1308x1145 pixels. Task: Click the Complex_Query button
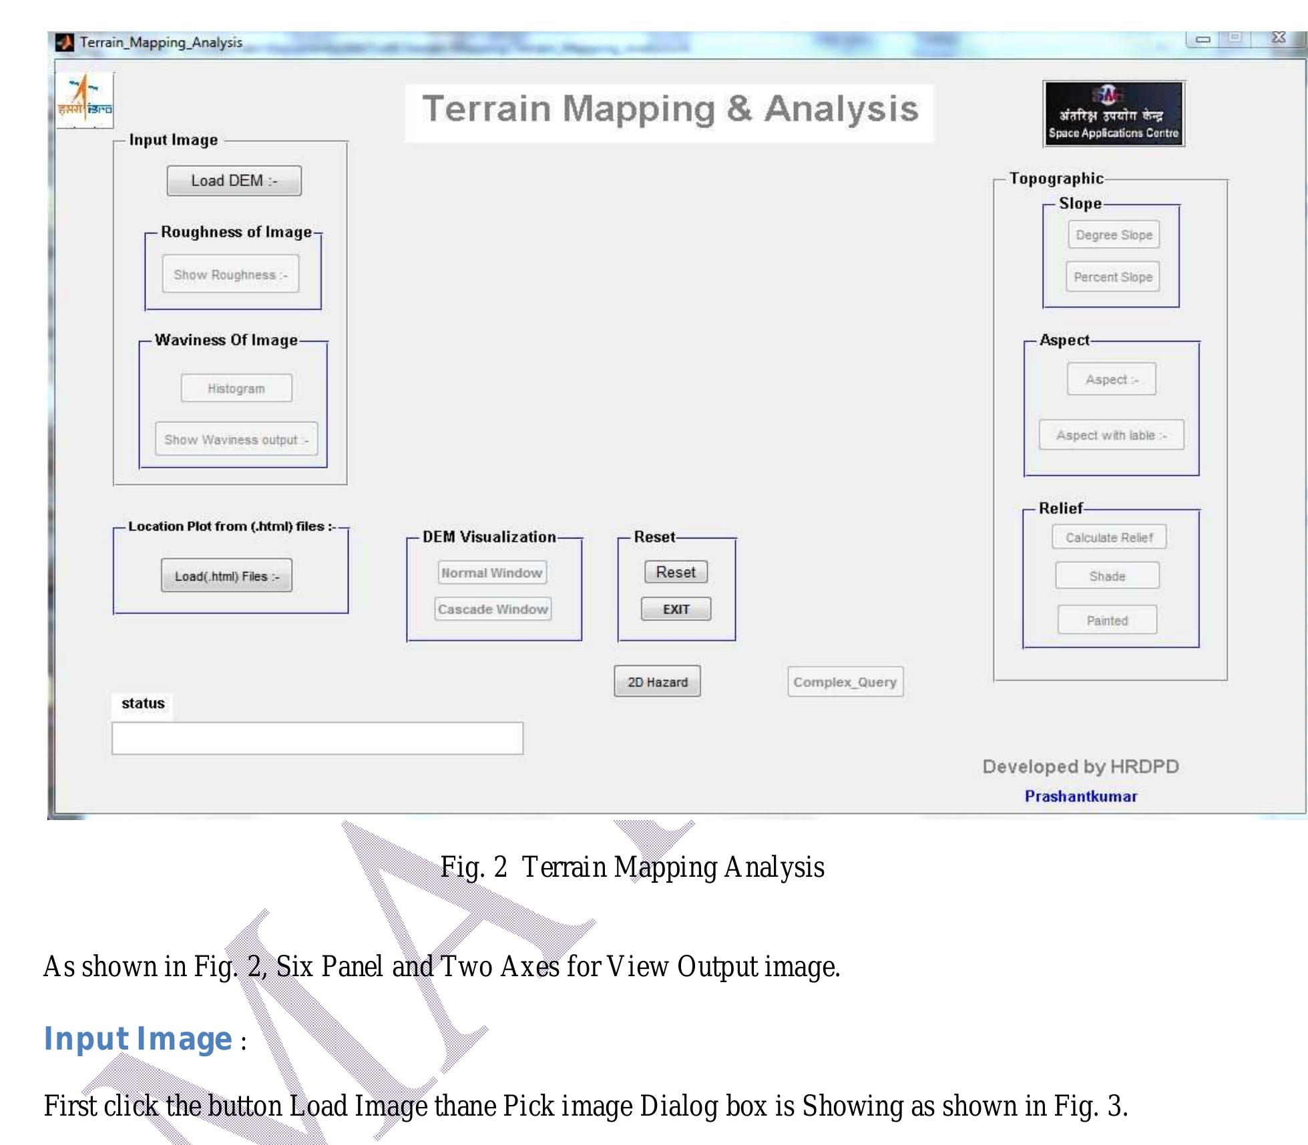click(x=845, y=682)
